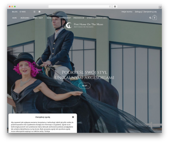Image resolution: width=169 pixels, height=143 pixels.
Task: Click the First Horse On The Moon logo
Action: pyautogui.click(x=84, y=25)
